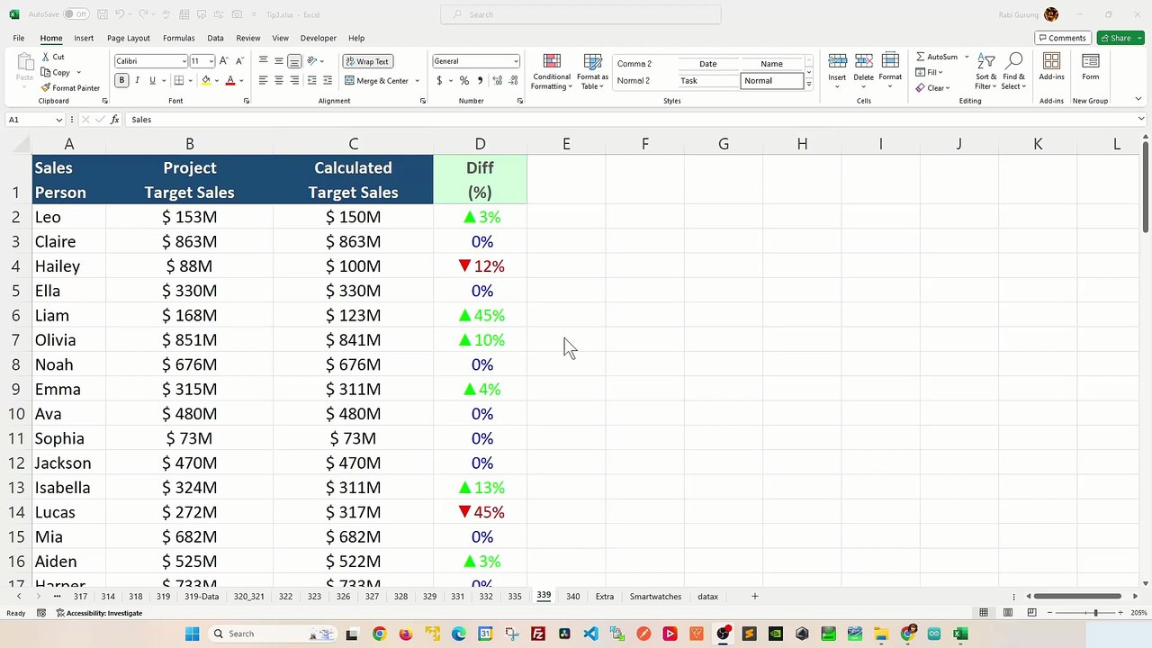Toggle Bold formatting
The height and width of the screenshot is (648, 1152).
pyautogui.click(x=121, y=80)
